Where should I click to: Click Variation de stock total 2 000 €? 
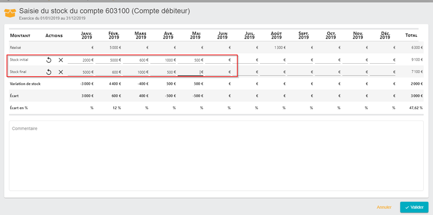(x=417, y=84)
